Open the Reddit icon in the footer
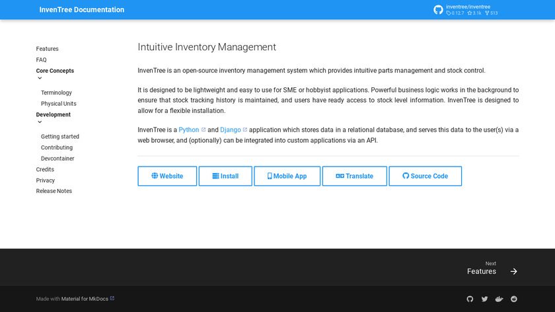The image size is (555, 312). pos(514,299)
